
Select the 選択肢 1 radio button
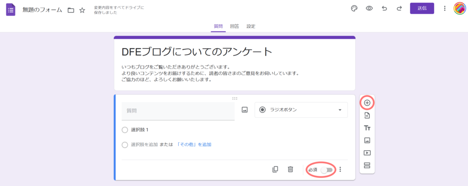[125, 130]
